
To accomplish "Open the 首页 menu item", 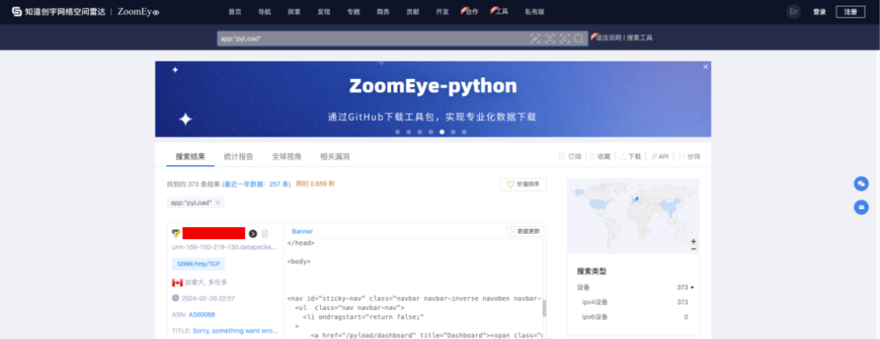I will point(235,12).
